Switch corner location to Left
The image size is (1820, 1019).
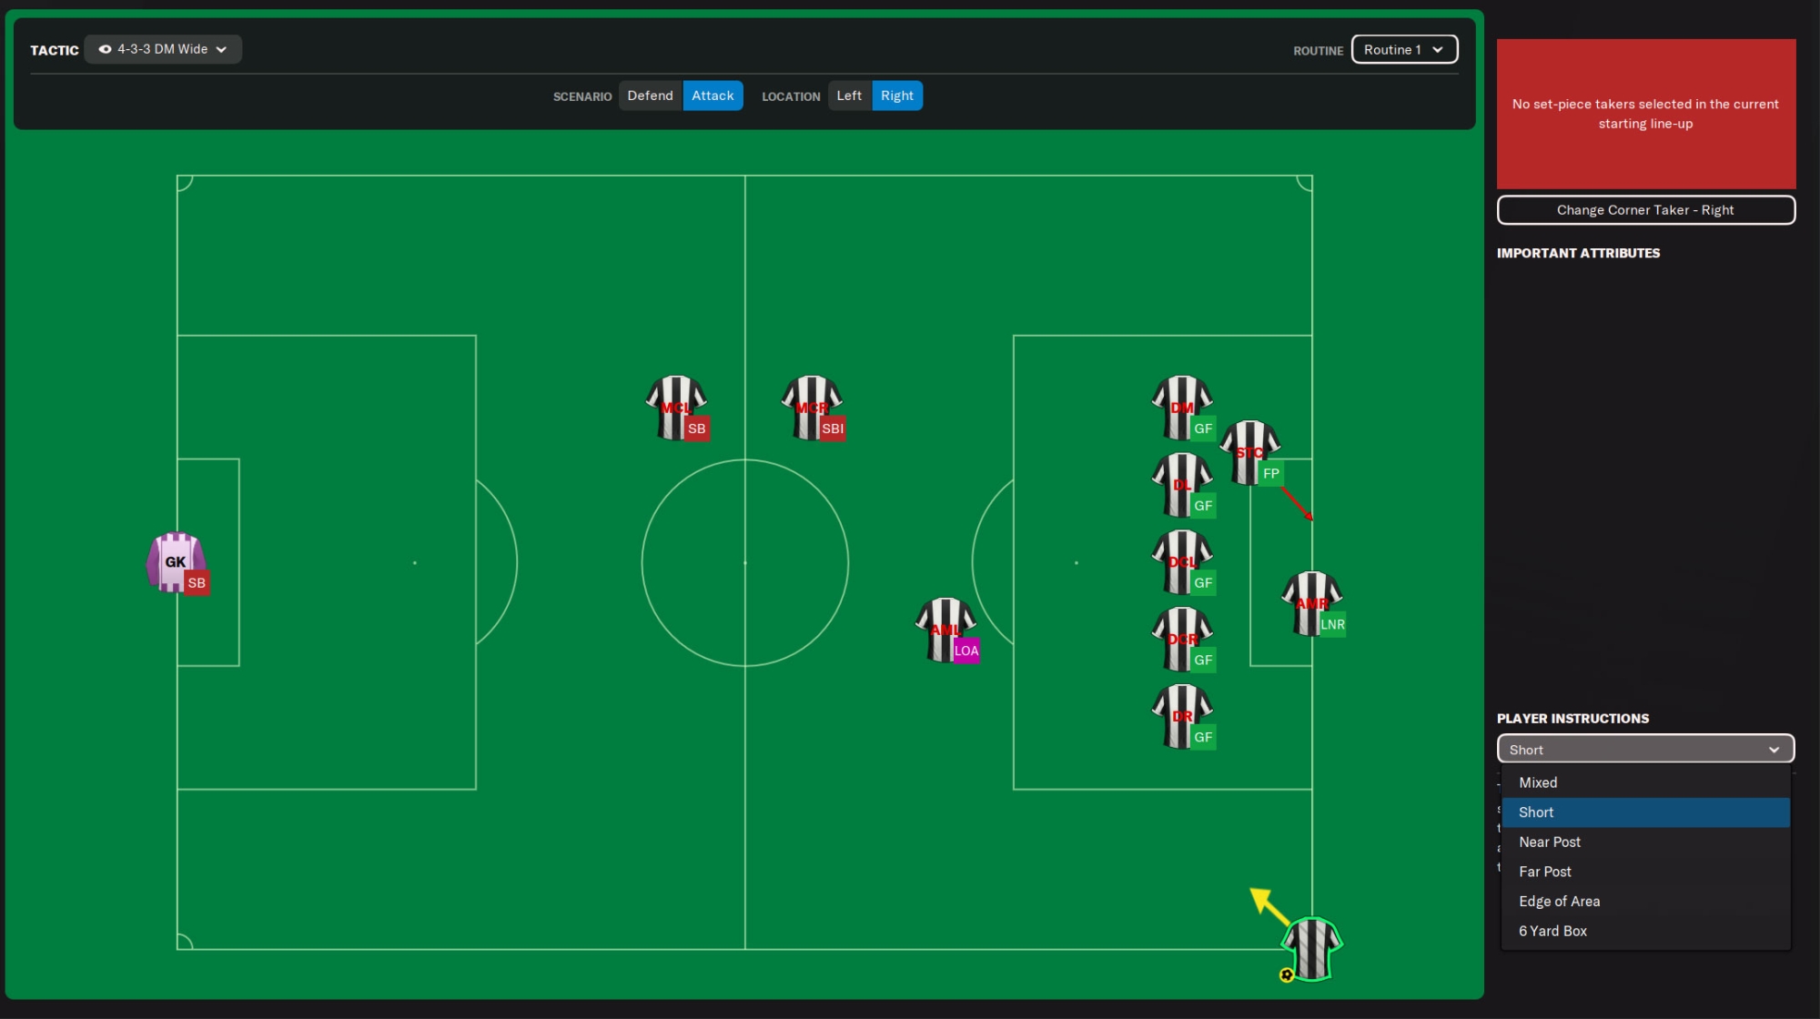(849, 95)
